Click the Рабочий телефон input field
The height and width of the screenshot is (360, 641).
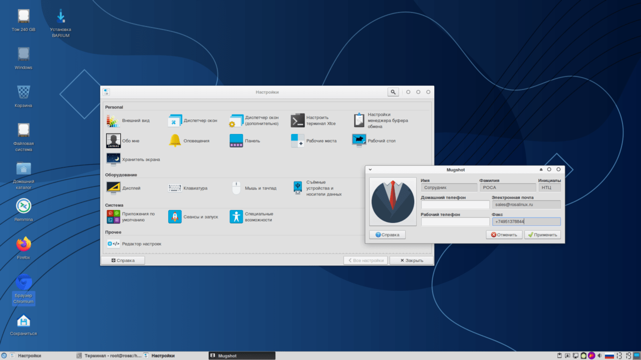tap(455, 221)
